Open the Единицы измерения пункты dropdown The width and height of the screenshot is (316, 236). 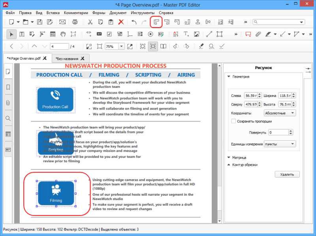(280, 144)
